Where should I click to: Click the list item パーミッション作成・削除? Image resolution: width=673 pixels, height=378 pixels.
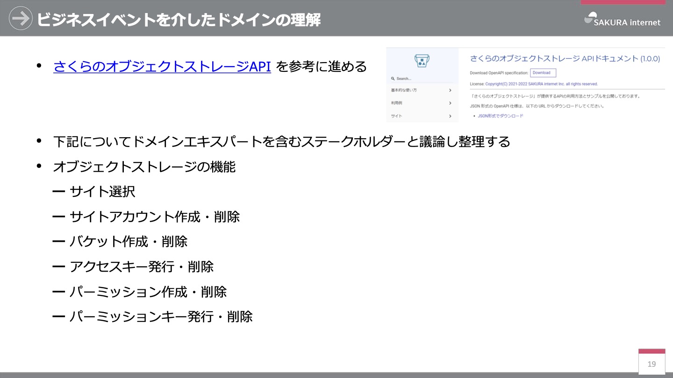coord(148,292)
